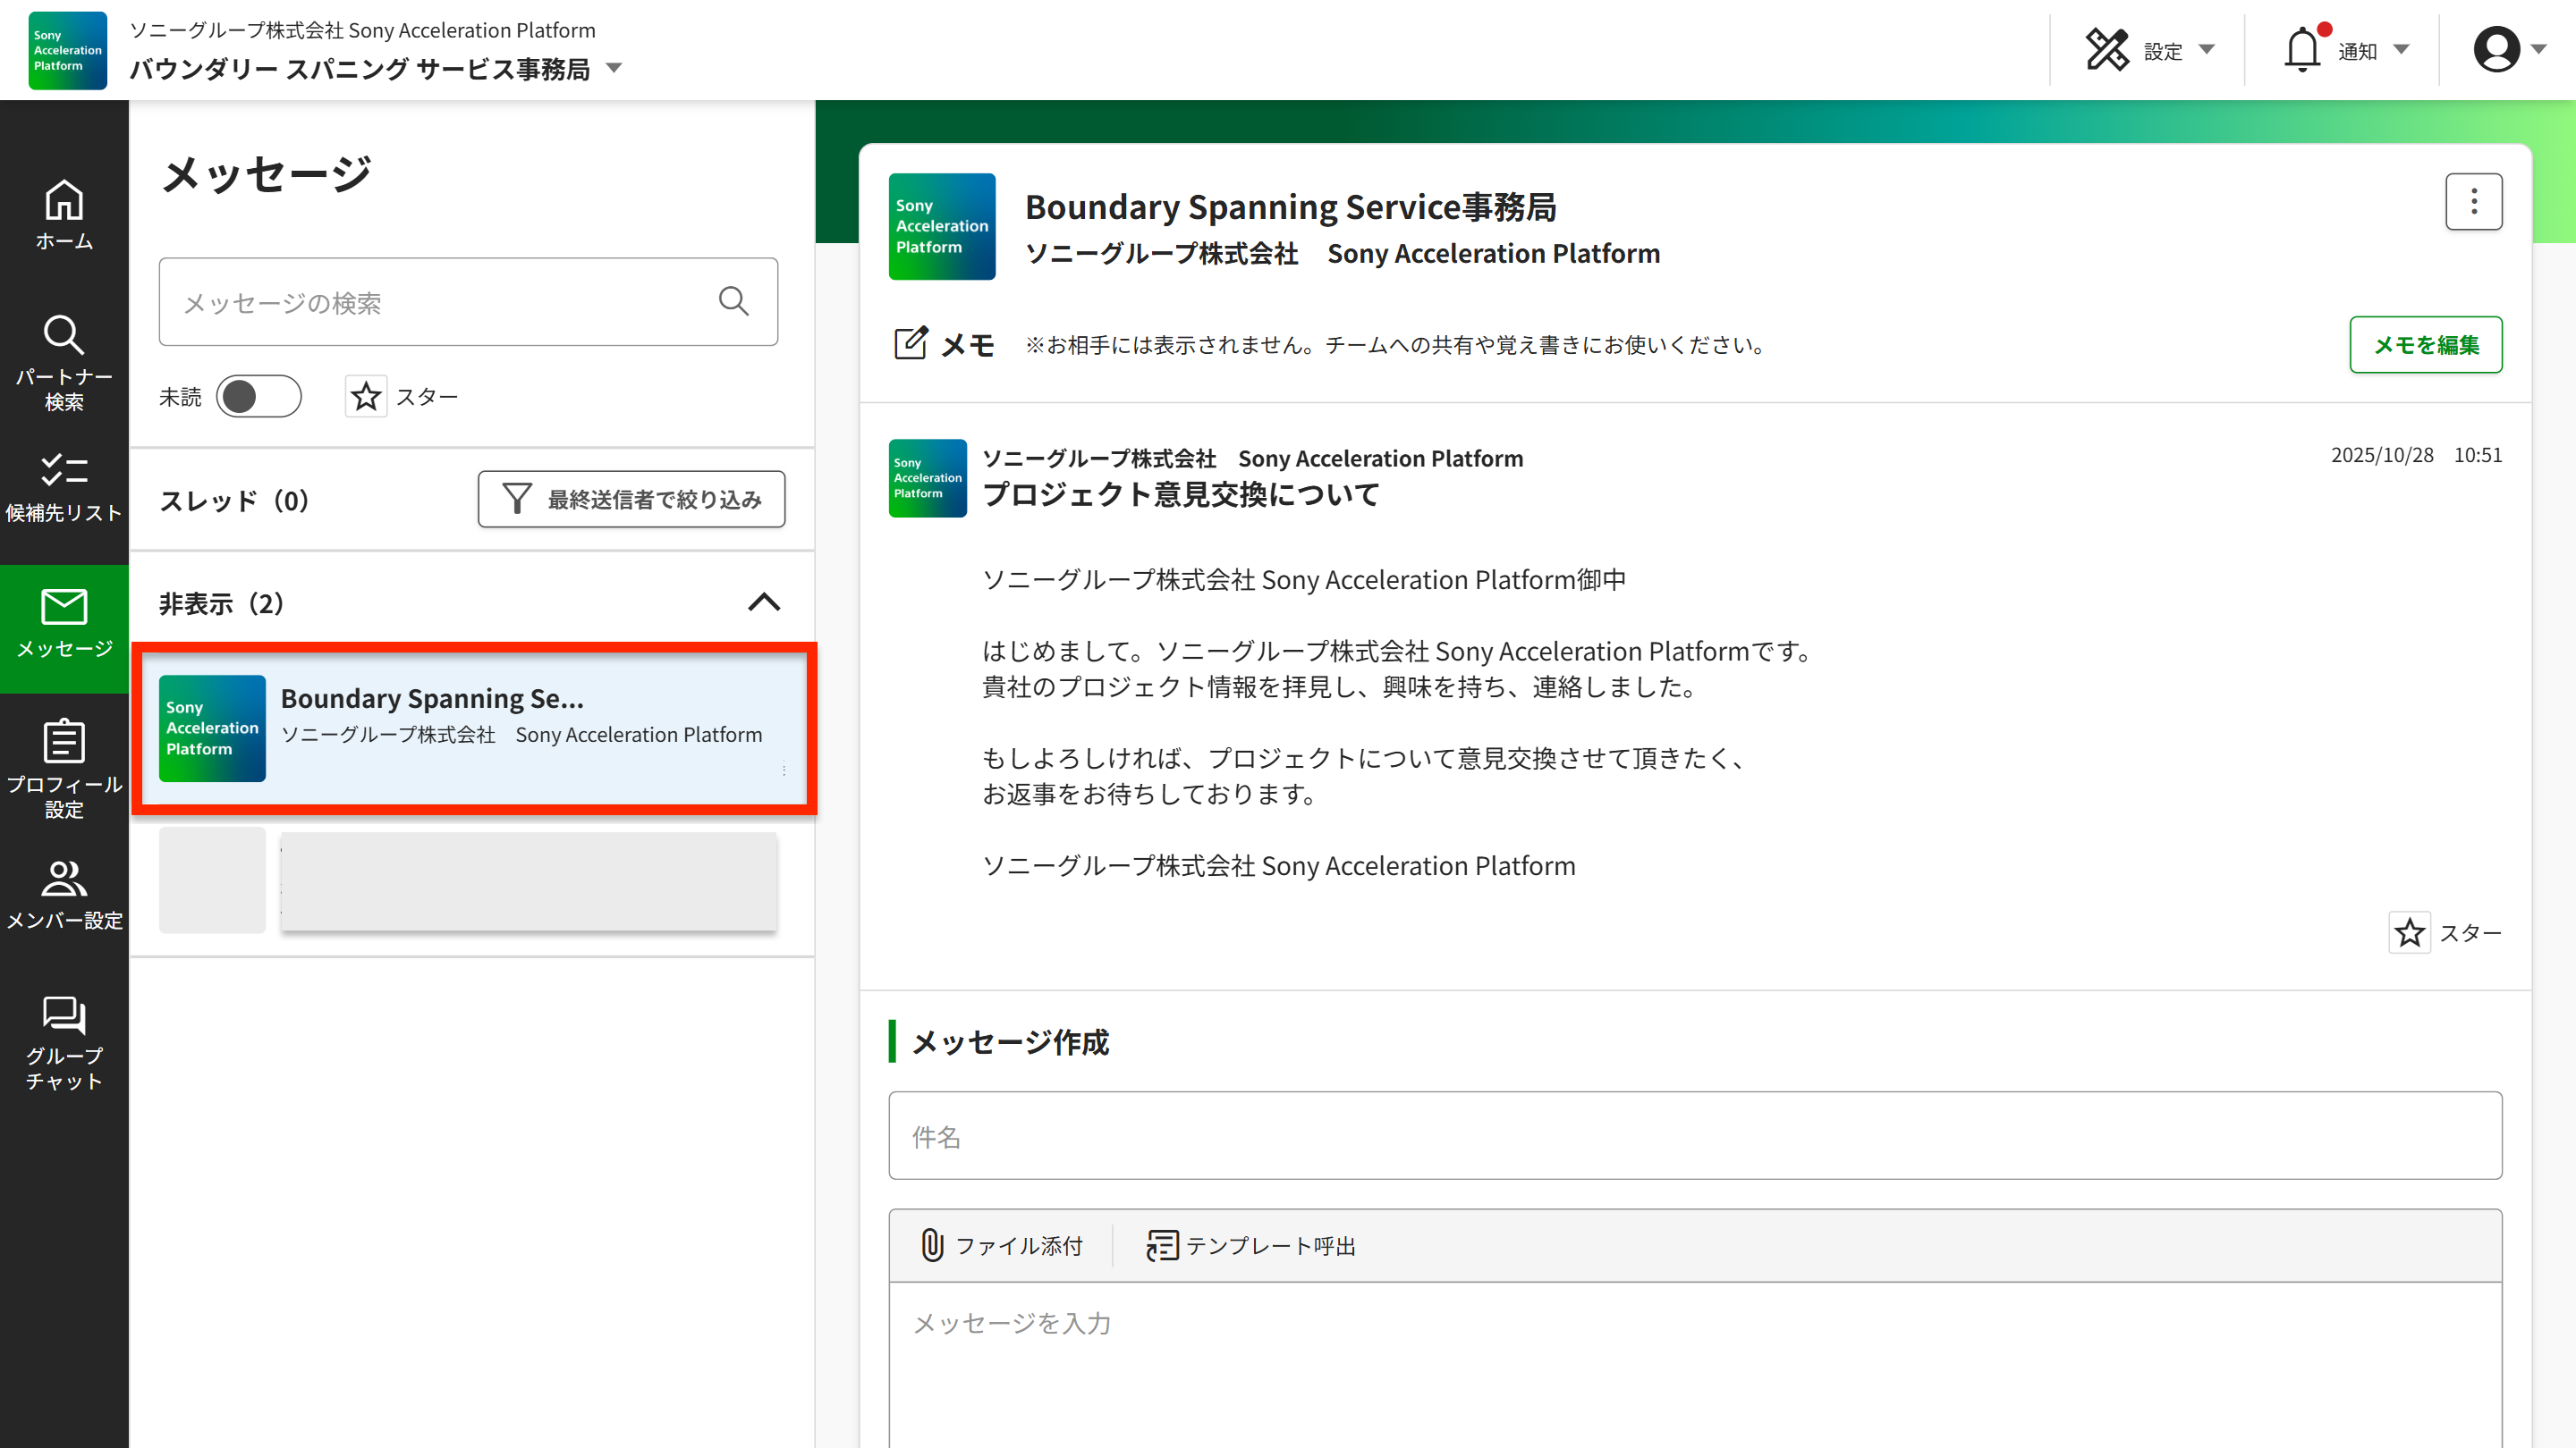This screenshot has height=1448, width=2576.
Task: Open the Candidate List (候補先リスト)
Action: (64, 488)
